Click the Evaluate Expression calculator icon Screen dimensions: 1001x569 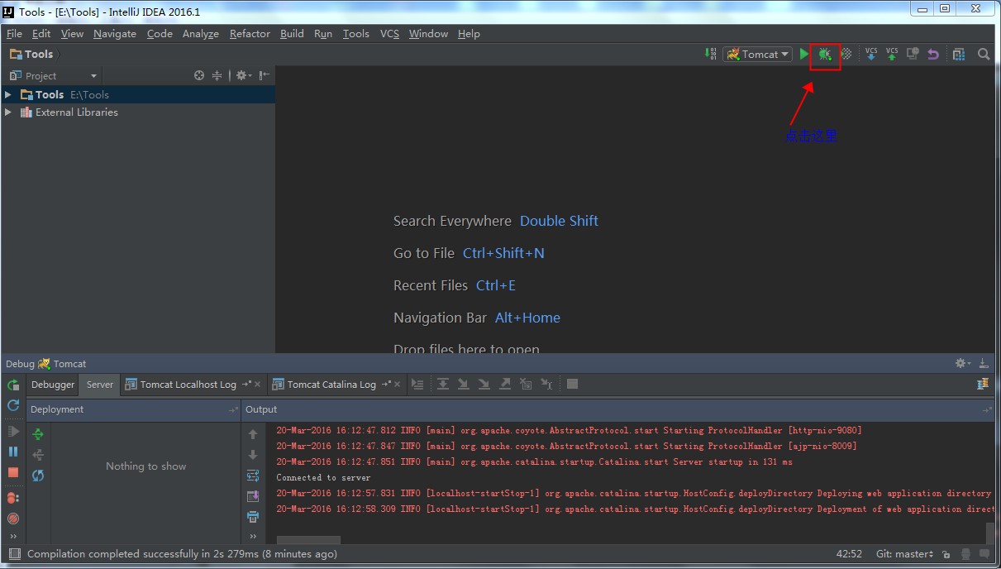point(572,384)
